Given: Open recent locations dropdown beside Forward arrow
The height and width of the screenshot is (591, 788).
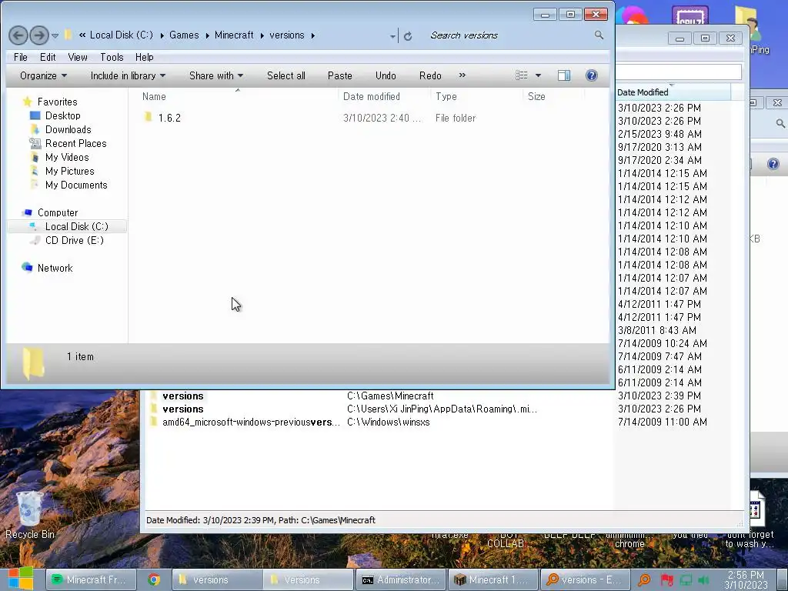Looking at the screenshot, I should [x=55, y=35].
